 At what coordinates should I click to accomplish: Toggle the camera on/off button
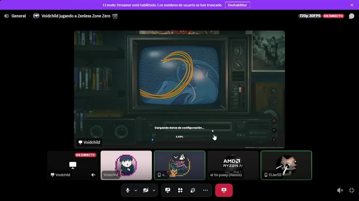[146, 190]
